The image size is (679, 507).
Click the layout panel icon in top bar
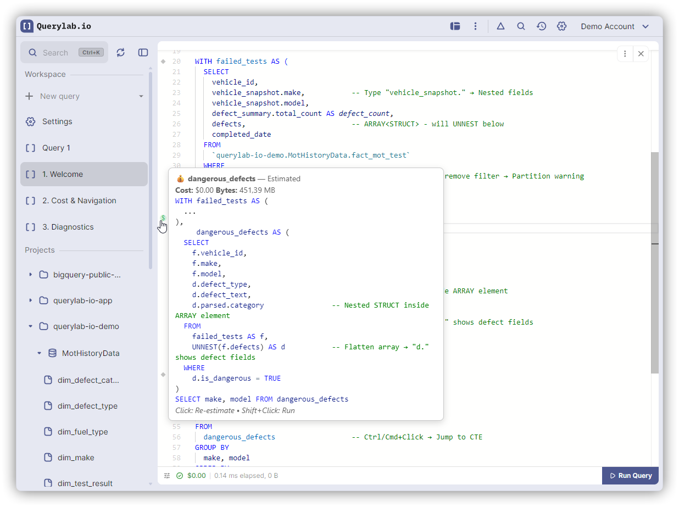point(455,26)
